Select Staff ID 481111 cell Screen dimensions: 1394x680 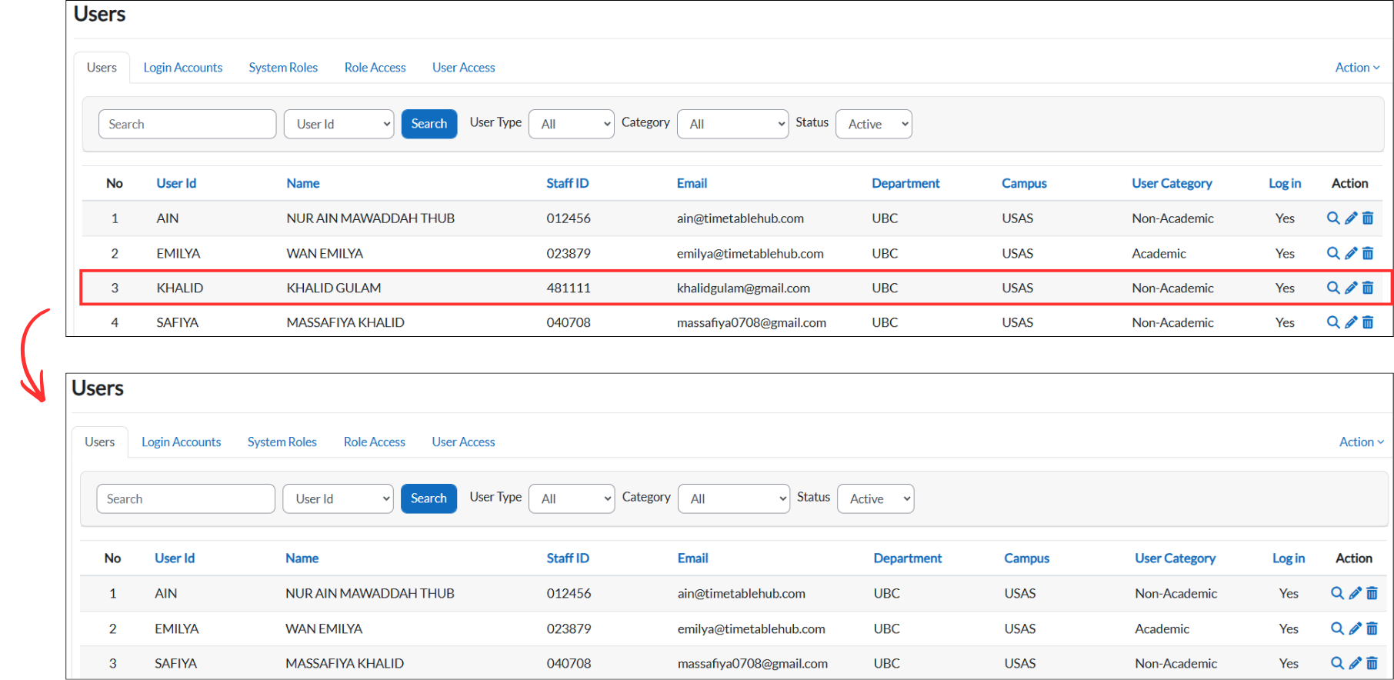tap(569, 288)
